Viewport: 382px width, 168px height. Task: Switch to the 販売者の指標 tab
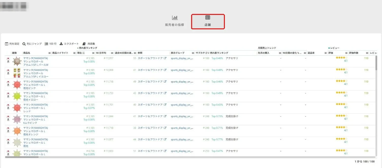[175, 21]
